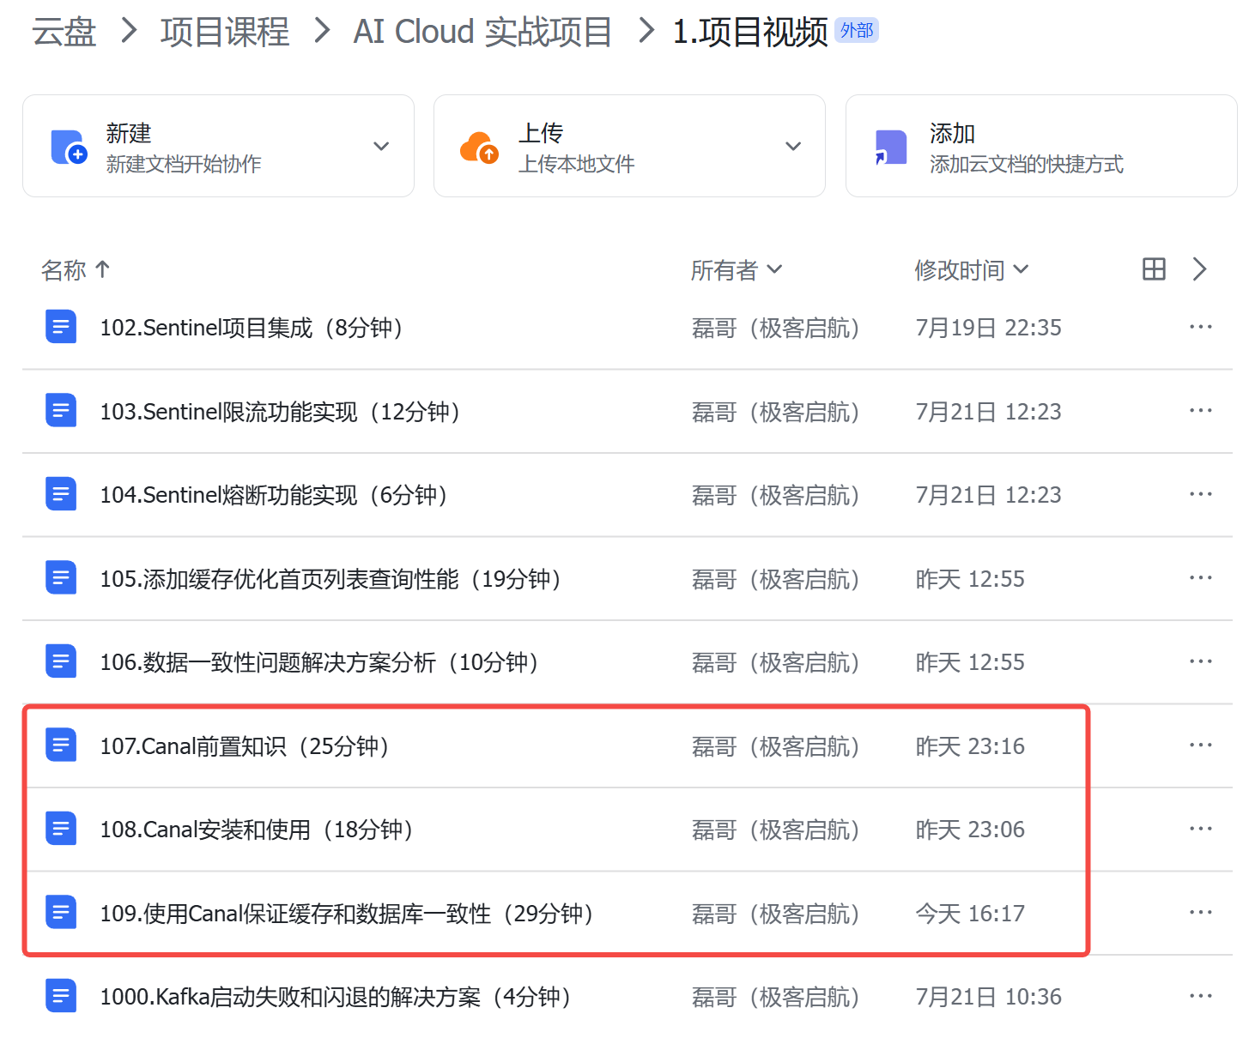Switch to grid view layout icon
Image resolution: width=1249 pixels, height=1038 pixels.
pyautogui.click(x=1155, y=269)
